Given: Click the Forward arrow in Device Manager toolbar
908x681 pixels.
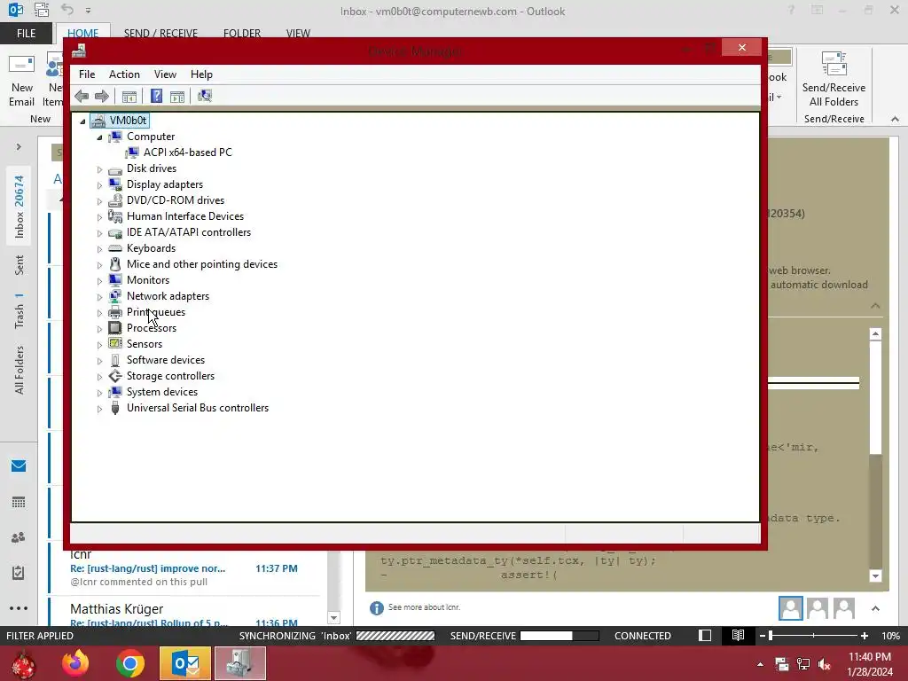Looking at the screenshot, I should click(x=101, y=96).
